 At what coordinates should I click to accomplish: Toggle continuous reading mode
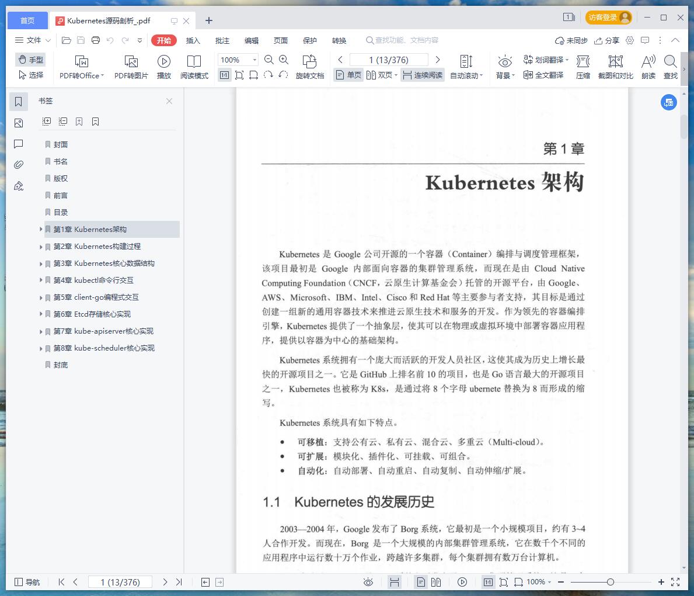click(423, 75)
